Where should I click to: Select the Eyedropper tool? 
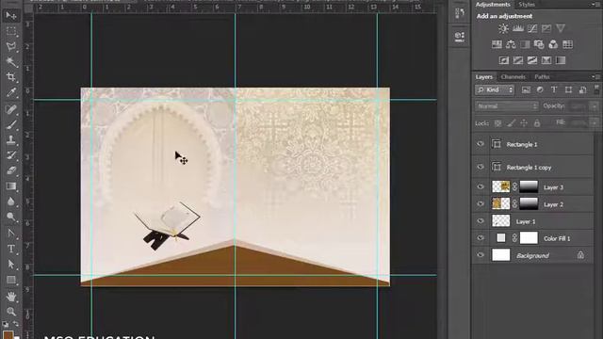point(11,92)
